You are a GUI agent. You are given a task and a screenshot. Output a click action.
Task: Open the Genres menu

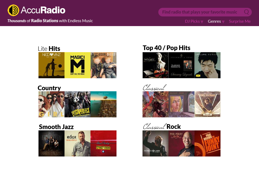pos(214,21)
